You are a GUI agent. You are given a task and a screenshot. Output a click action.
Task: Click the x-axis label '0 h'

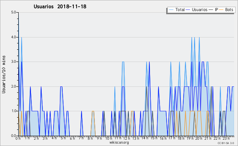tap(18, 139)
